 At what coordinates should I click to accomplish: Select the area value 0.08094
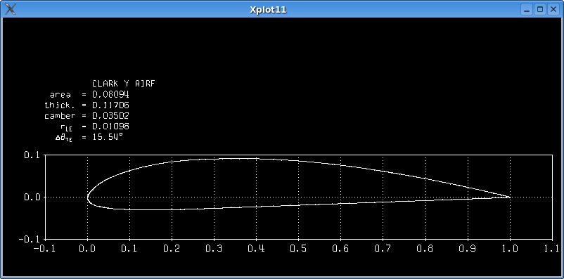pos(111,95)
